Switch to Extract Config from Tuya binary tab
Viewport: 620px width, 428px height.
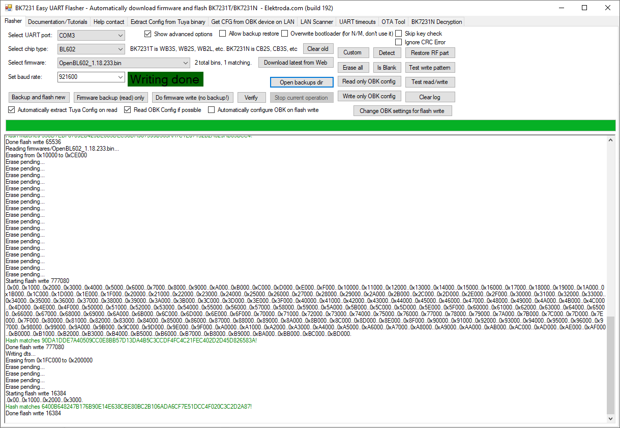point(168,22)
